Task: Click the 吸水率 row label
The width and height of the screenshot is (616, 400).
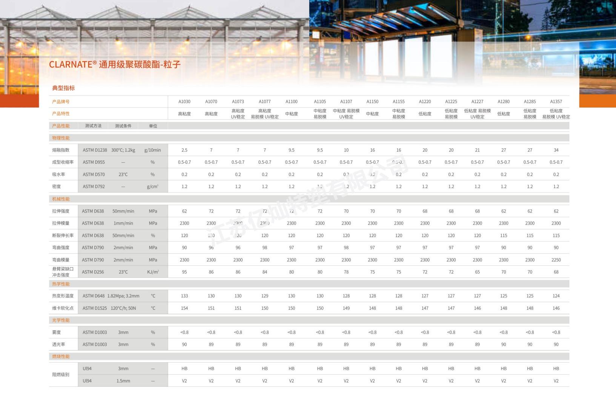Action: (58, 174)
